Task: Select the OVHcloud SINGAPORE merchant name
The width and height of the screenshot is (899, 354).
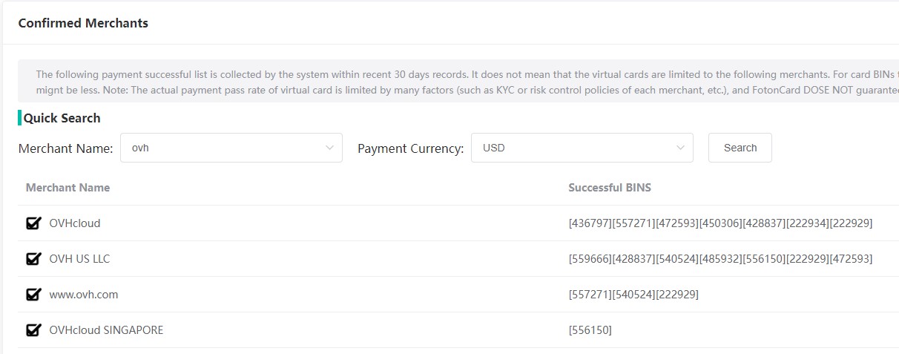Action: [106, 330]
